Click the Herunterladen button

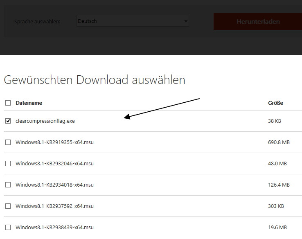point(258,21)
